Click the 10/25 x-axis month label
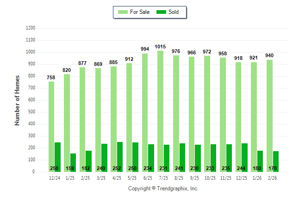The height and width of the screenshot is (200, 299). tap(211, 177)
